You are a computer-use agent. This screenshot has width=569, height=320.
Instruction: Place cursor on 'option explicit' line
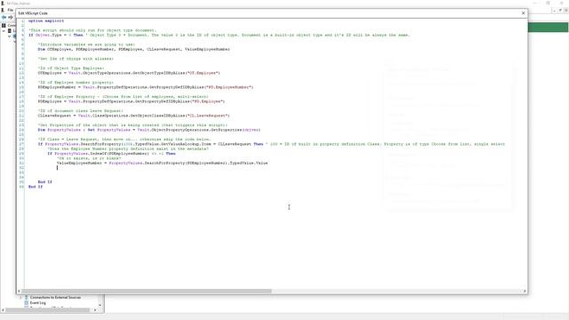pyautogui.click(x=46, y=20)
